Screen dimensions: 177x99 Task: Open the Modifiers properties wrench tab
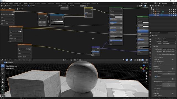point(150,59)
